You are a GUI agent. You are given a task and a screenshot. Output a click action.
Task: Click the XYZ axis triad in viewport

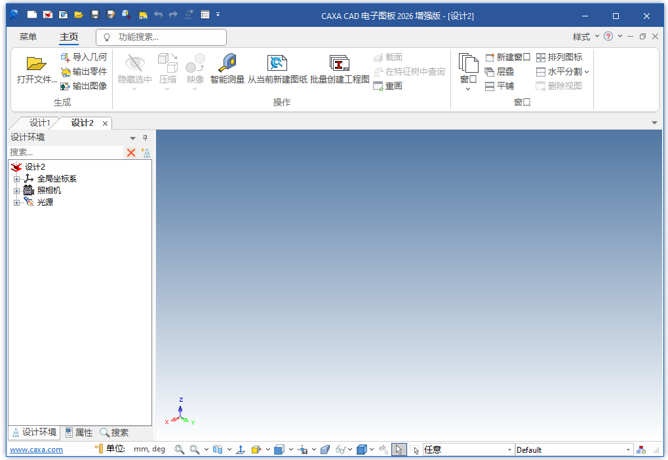[x=180, y=412]
